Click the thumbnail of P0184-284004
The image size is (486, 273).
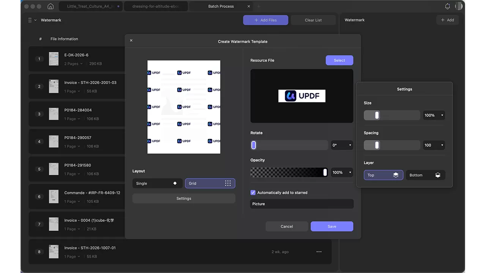(x=54, y=114)
